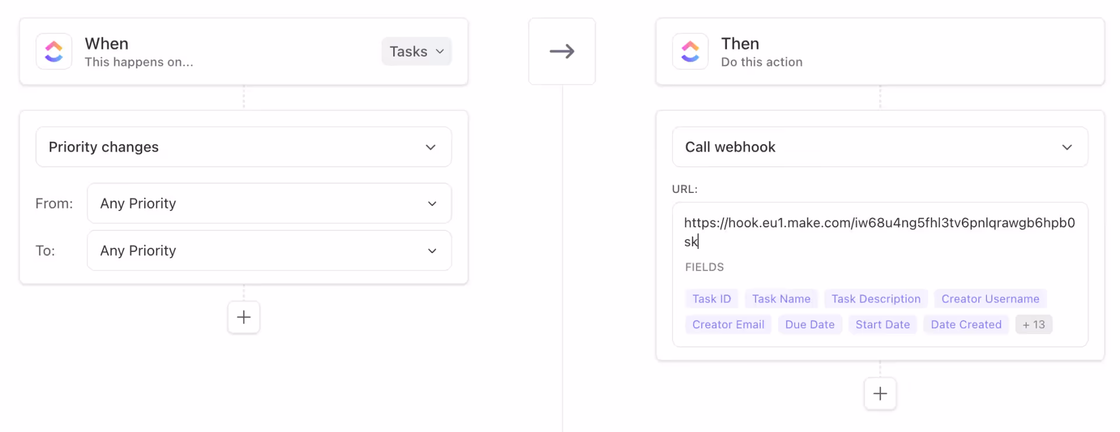
Task: Open the Call webhook action dropdown
Action: click(x=880, y=147)
